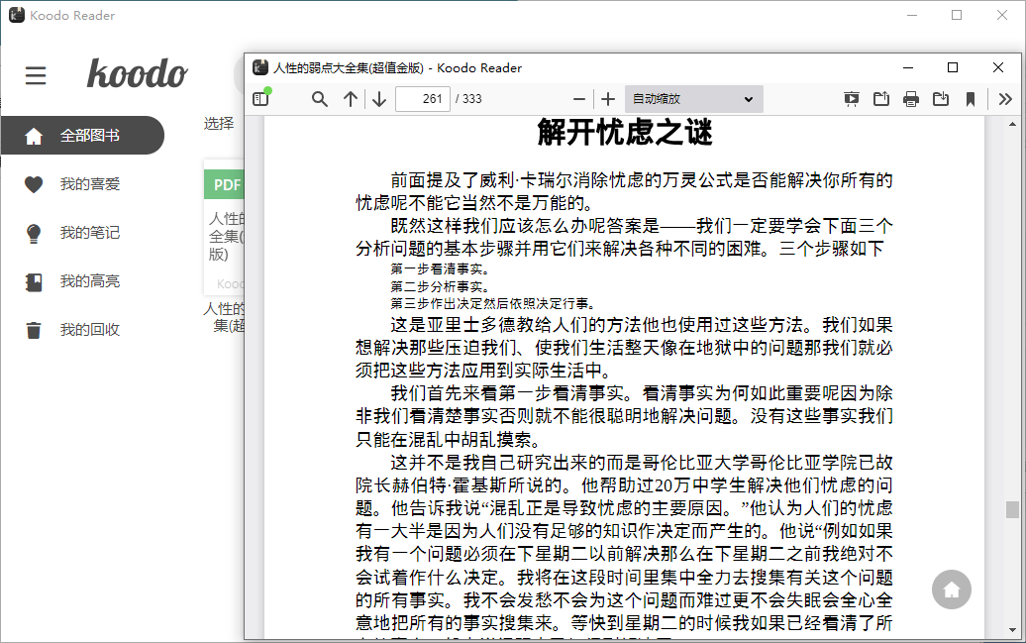Toggle the PDF sidebar panel

tap(261, 99)
